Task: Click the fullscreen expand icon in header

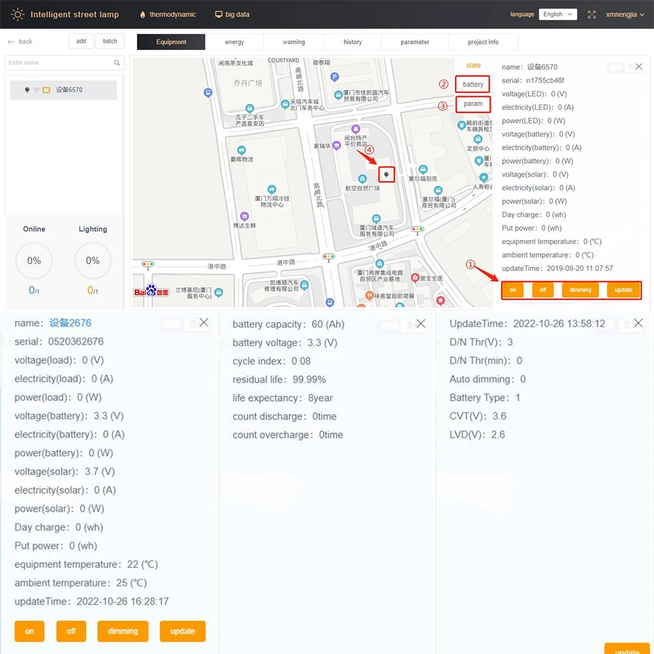Action: pyautogui.click(x=592, y=14)
